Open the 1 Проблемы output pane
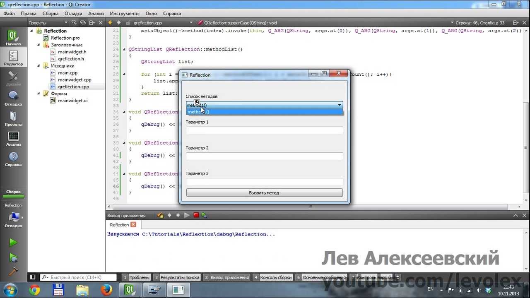Screen dimensions: 530x298 pyautogui.click(x=136, y=277)
